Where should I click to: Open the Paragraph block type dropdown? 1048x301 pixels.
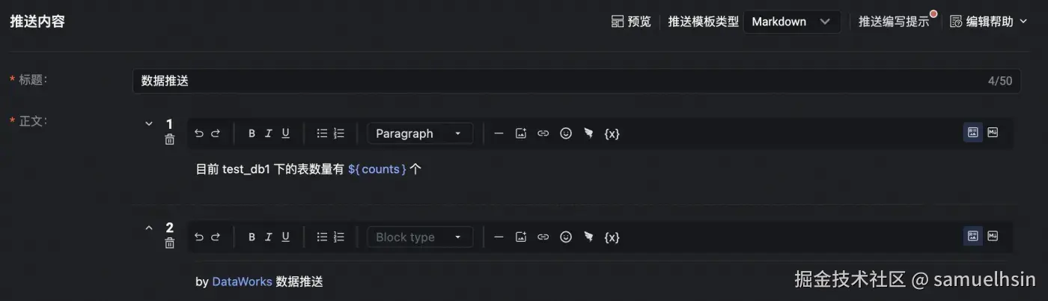[419, 133]
